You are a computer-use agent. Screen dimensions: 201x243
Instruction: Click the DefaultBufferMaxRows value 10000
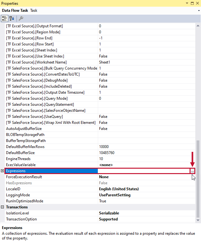tap(104, 147)
